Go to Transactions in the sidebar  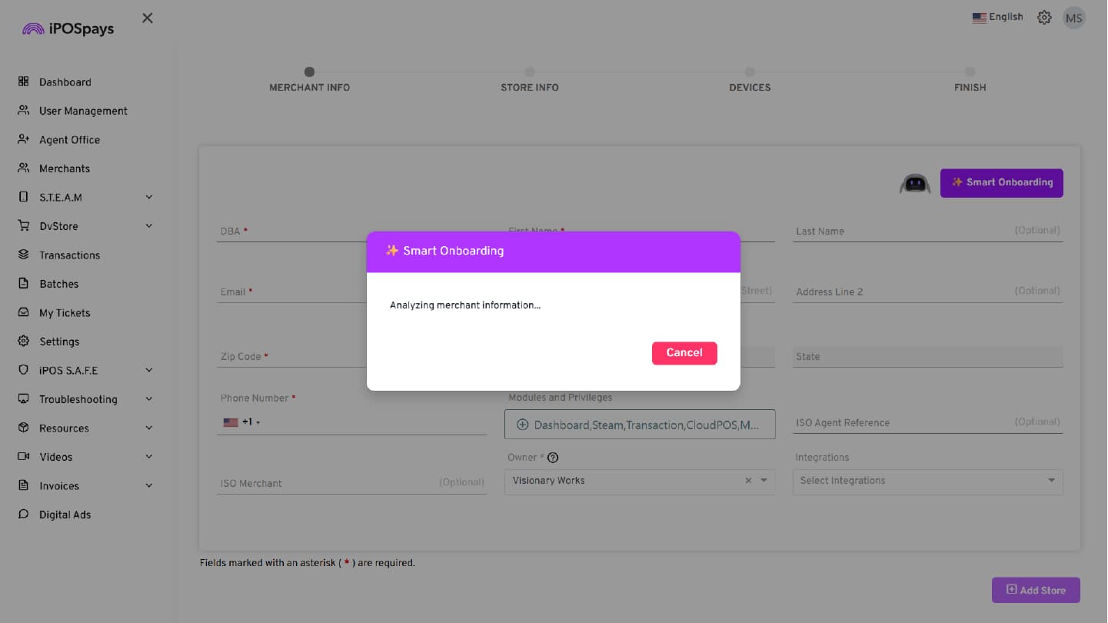point(69,255)
